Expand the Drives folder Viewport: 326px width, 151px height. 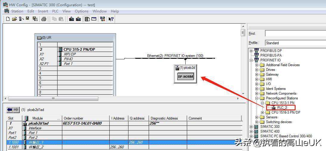[x=257, y=70]
